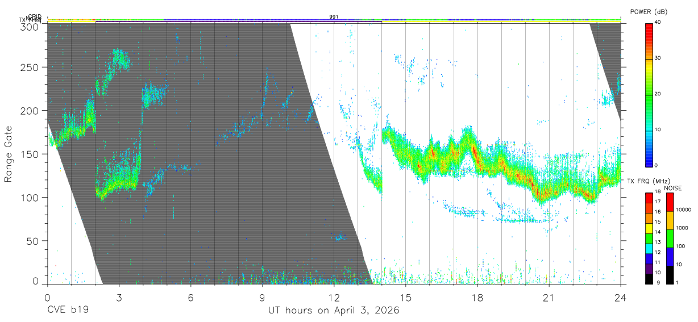Click the 20 label on the POWER scale
This screenshot has width=698, height=322.
pyautogui.click(x=659, y=94)
